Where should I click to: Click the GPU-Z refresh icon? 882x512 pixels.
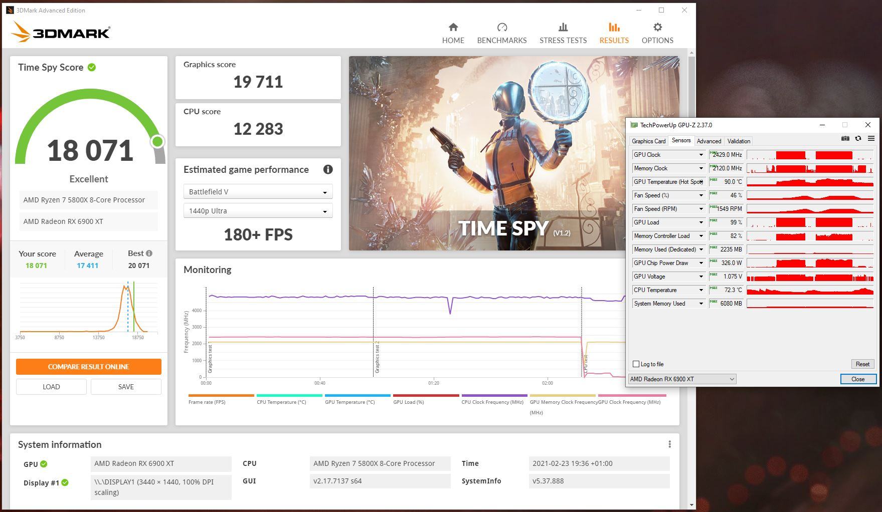point(858,139)
